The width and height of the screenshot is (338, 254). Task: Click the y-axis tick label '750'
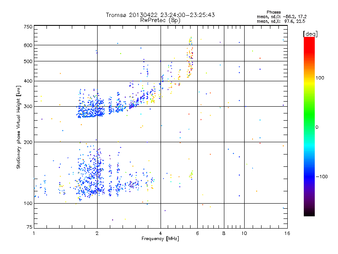(28, 27)
